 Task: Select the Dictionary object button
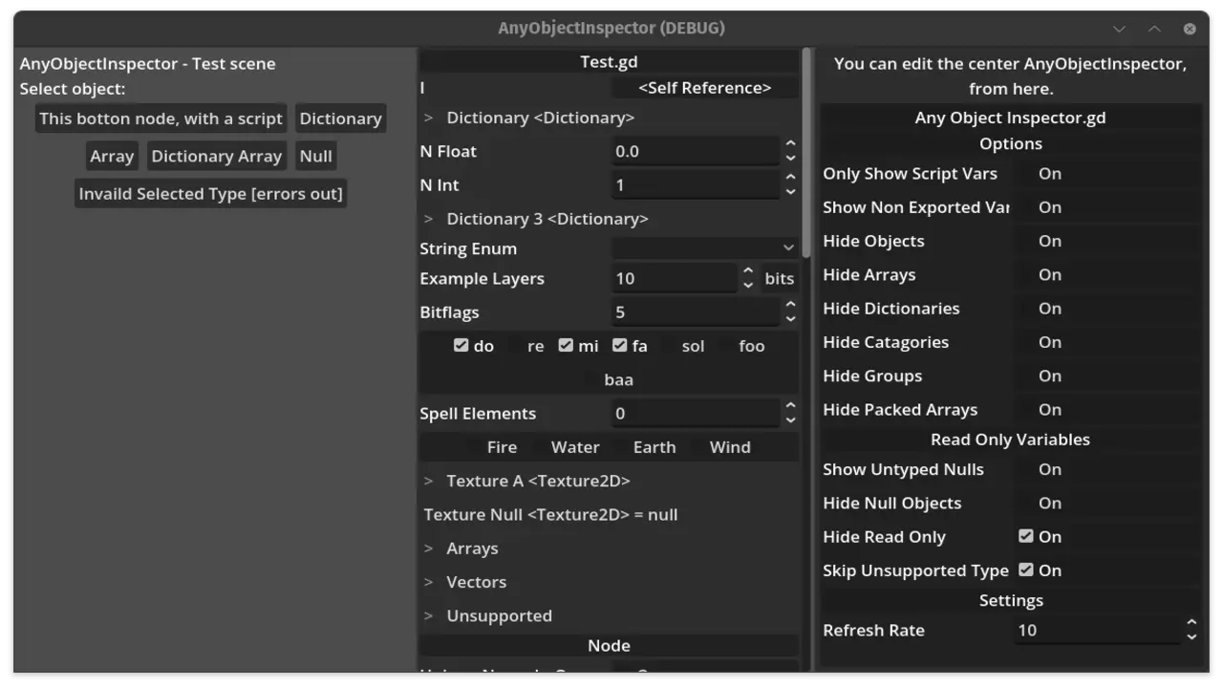point(340,118)
